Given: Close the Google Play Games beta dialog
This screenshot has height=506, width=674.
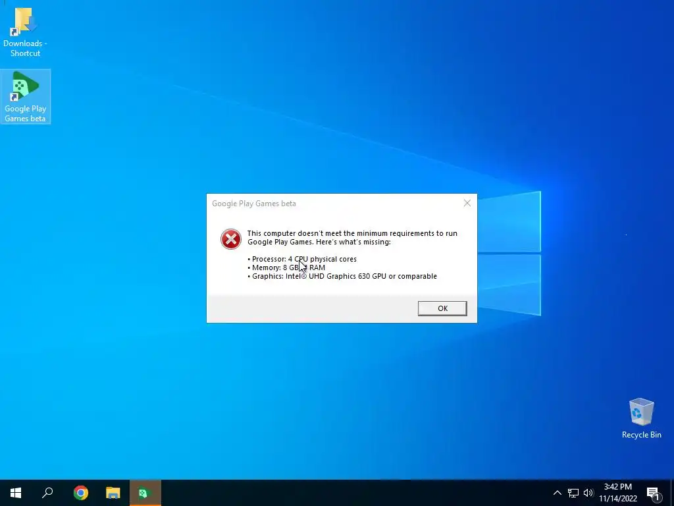Looking at the screenshot, I should pos(467,203).
